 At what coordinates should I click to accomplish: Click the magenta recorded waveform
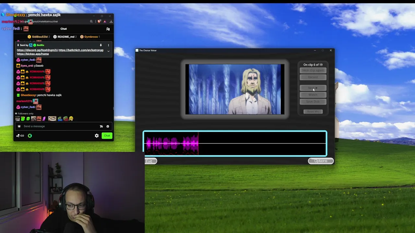tap(172, 143)
